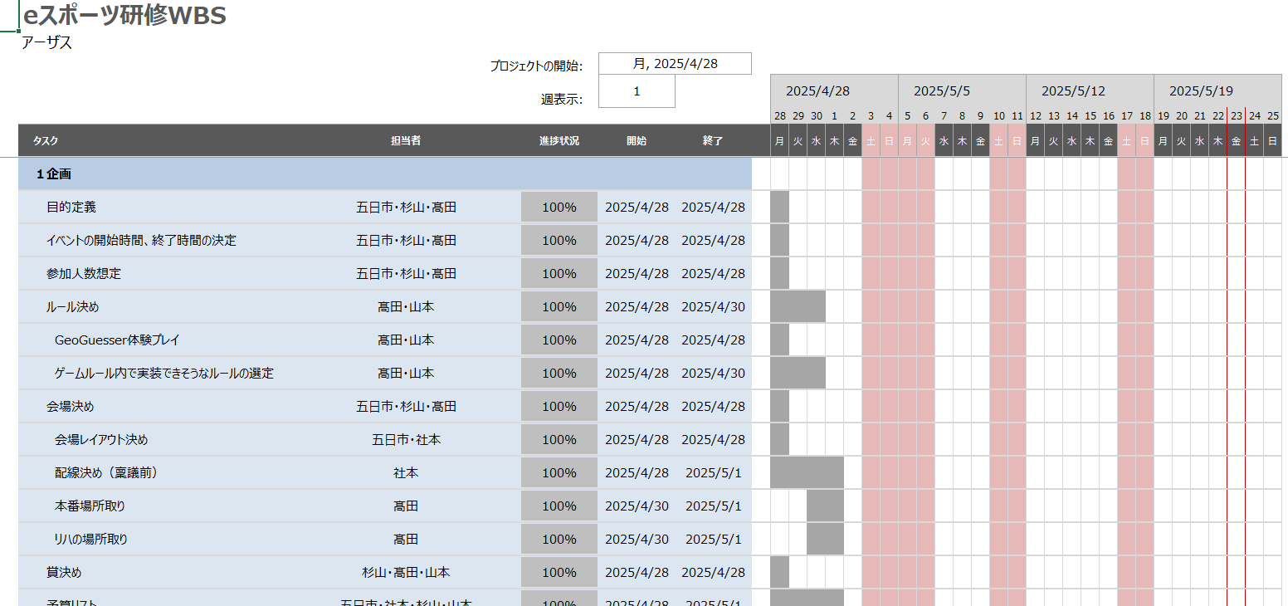Select the GeoGuesser体験プレイ task name
1288x606 pixels.
[117, 340]
